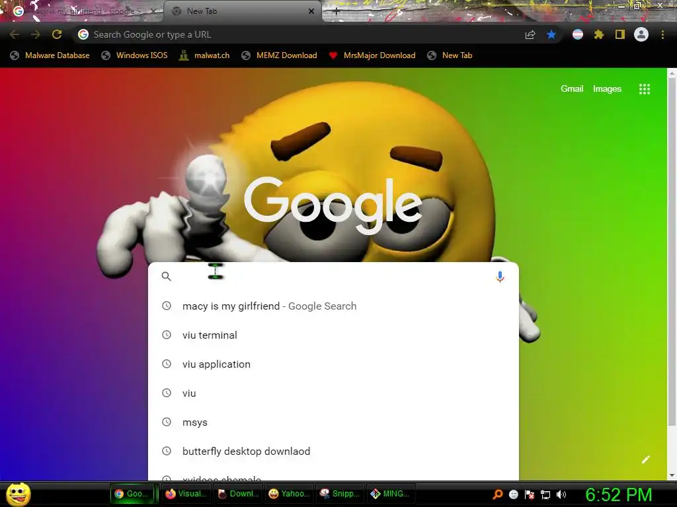Viewport: 677px width, 507px height.
Task: Bookmark this tab with the star icon
Action: pos(551,34)
